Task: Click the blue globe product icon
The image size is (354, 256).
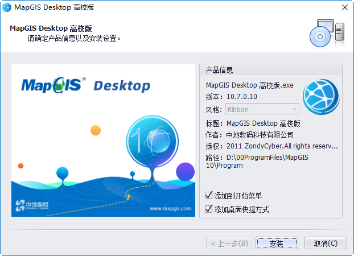Action: [x=320, y=96]
